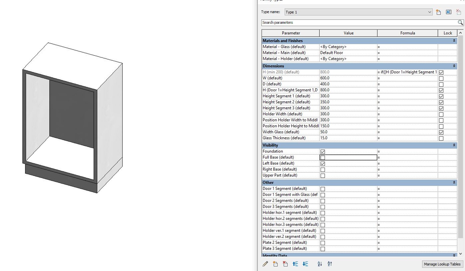Select the Default Floor material value
Viewport: 465px width, 271px height.
pyautogui.click(x=348, y=53)
